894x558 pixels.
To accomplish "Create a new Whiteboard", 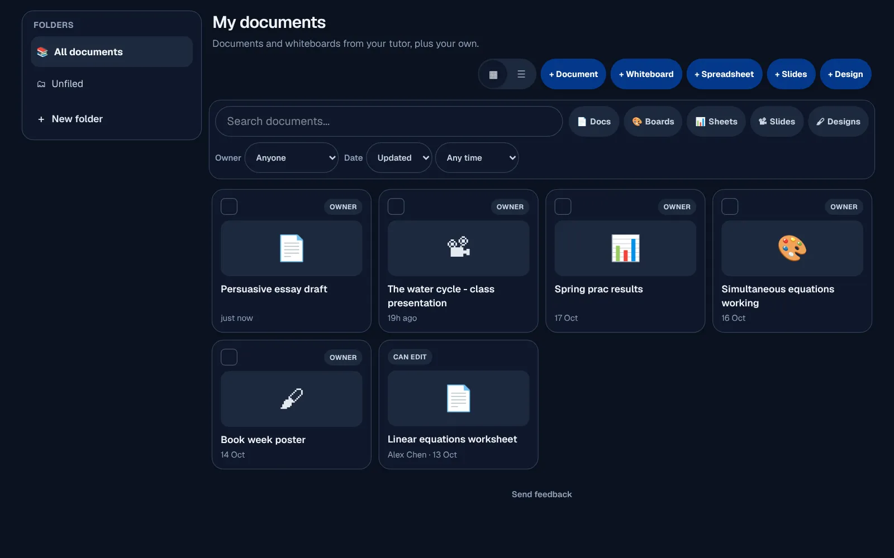I will [x=646, y=74].
